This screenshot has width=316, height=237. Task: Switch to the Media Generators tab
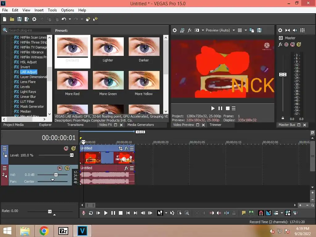pos(141,125)
